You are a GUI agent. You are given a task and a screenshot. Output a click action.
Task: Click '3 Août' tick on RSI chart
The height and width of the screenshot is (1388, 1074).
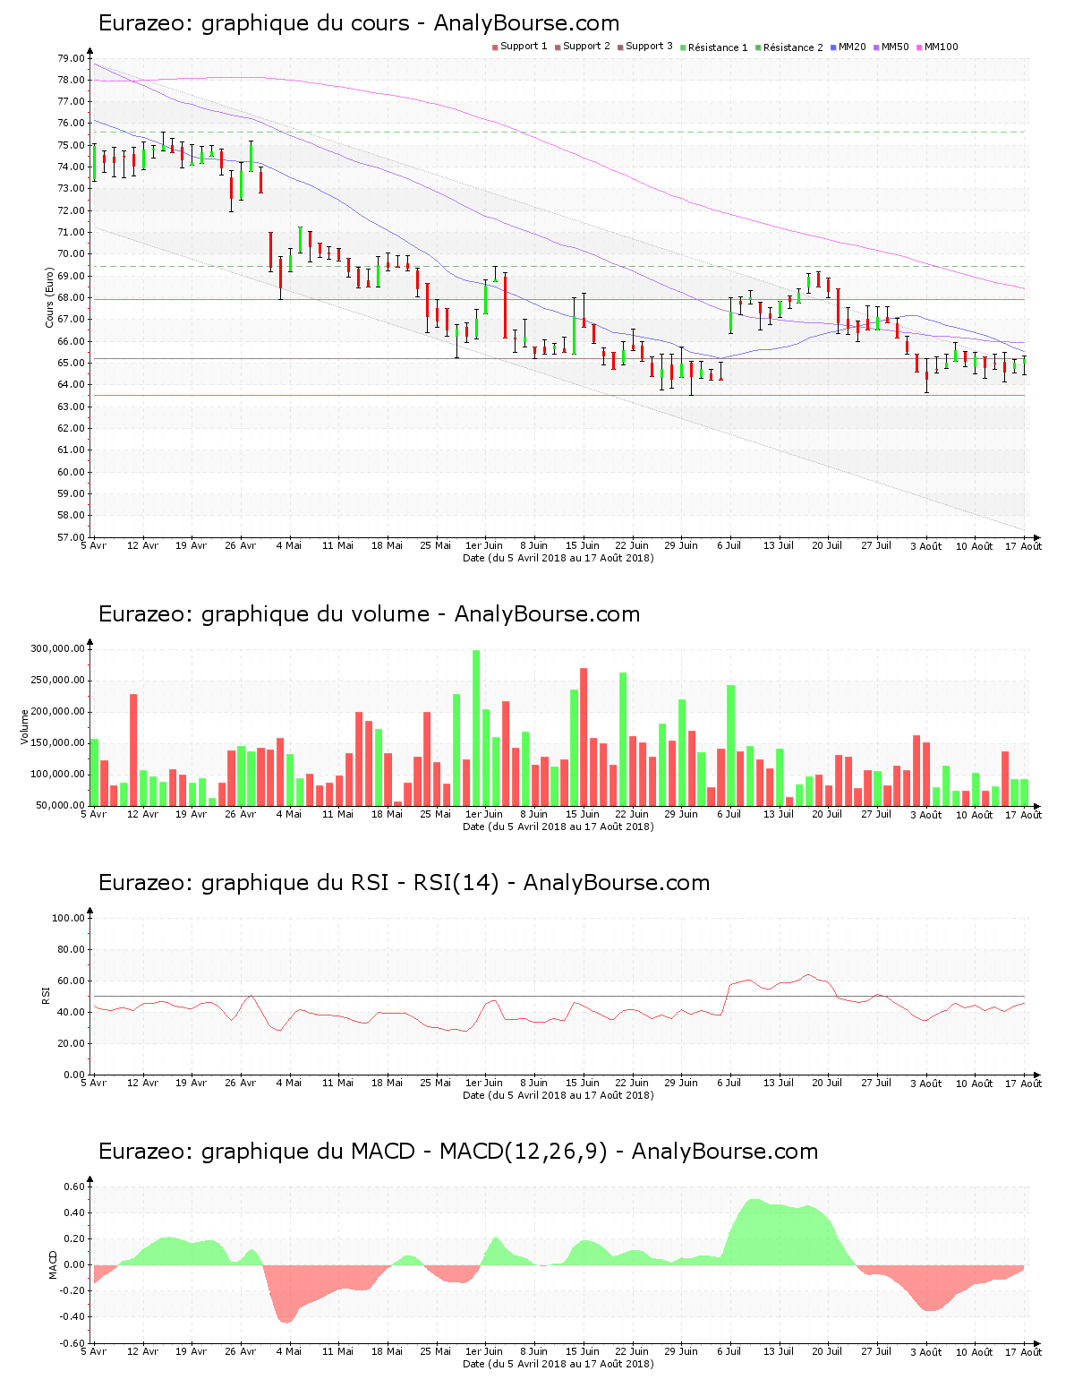pos(925,1083)
